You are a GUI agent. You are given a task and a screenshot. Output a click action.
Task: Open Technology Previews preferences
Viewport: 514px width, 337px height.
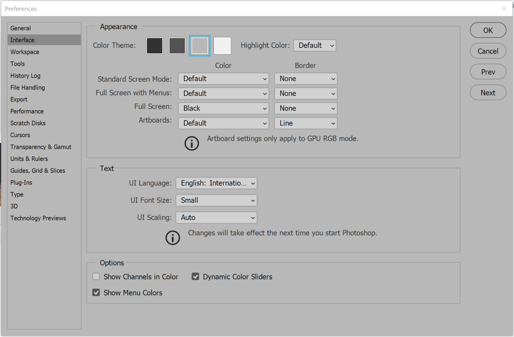tap(44, 218)
